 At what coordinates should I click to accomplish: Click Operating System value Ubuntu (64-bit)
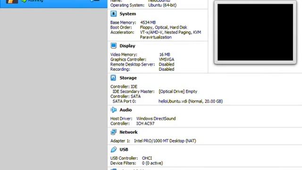click(x=162, y=5)
